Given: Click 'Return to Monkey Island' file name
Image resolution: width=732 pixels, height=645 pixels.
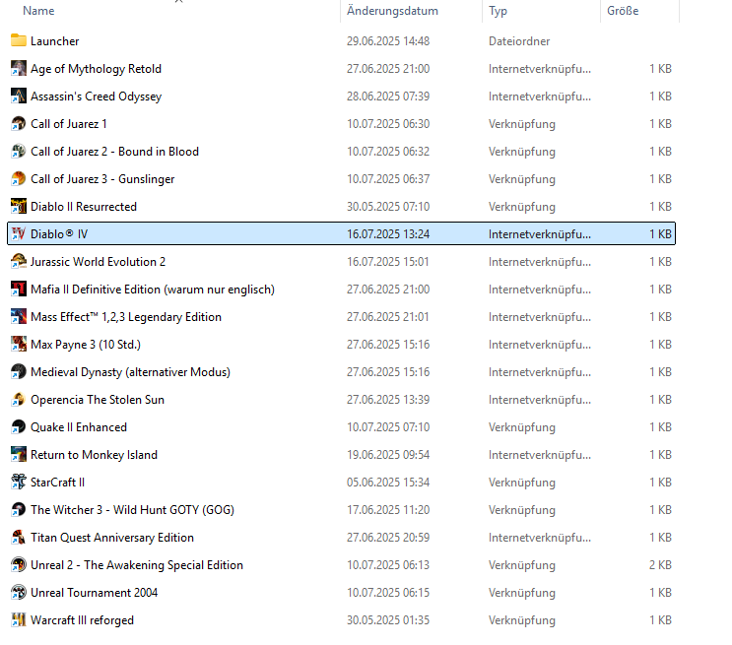Looking at the screenshot, I should (94, 455).
